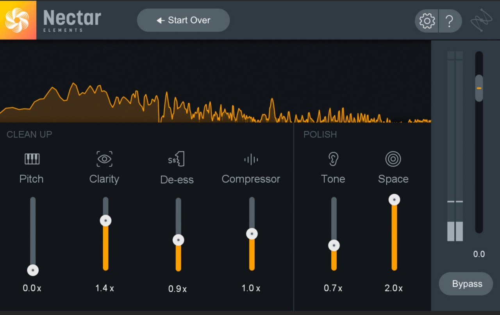This screenshot has width=500, height=315.
Task: Click the Pitch label
Action: click(x=31, y=179)
